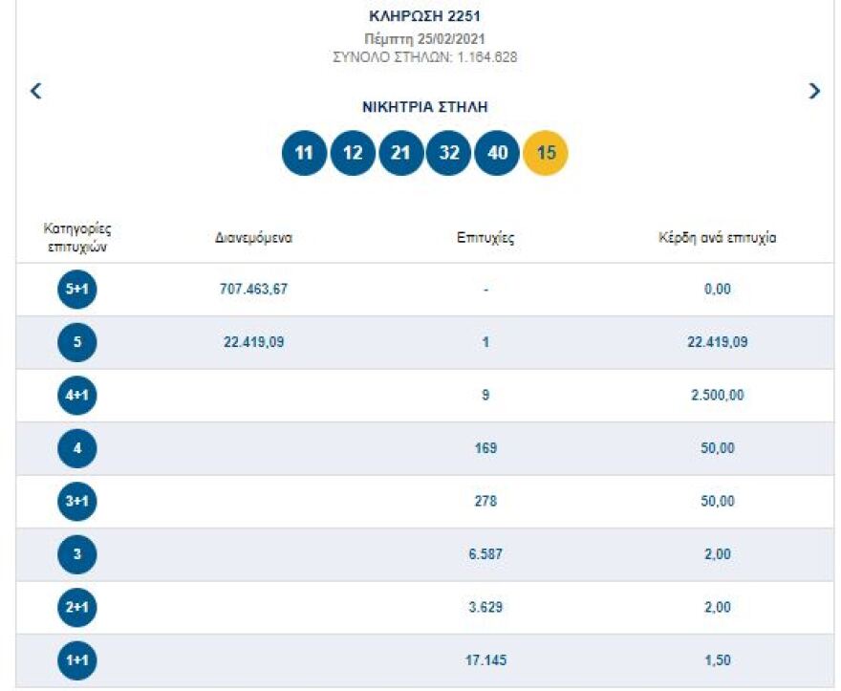This screenshot has width=841, height=691.
Task: Click the 3+1 category badge
Action: pyautogui.click(x=77, y=502)
